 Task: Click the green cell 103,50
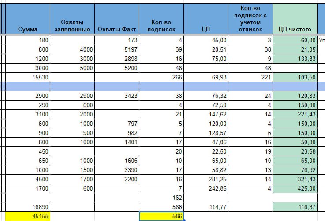295,77
